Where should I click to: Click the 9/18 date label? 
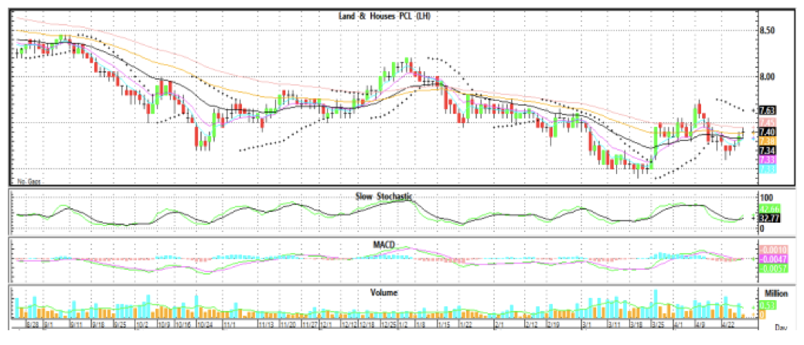pyautogui.click(x=98, y=324)
